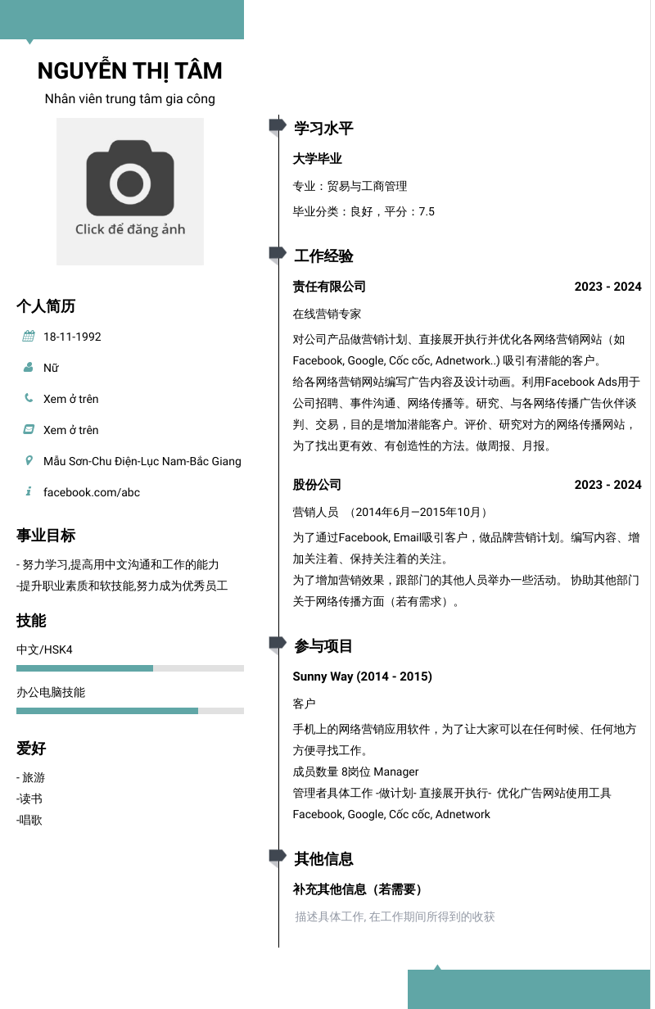Adjust the 中文/HSK4 skill level bar
The width and height of the screenshot is (655, 1009).
coord(130,668)
